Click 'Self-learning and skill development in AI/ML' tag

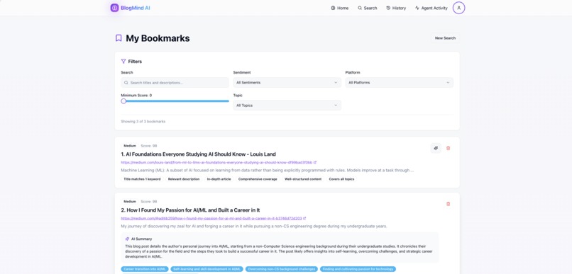(207, 269)
